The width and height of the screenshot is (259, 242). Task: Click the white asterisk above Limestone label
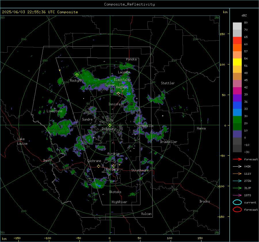54,108
